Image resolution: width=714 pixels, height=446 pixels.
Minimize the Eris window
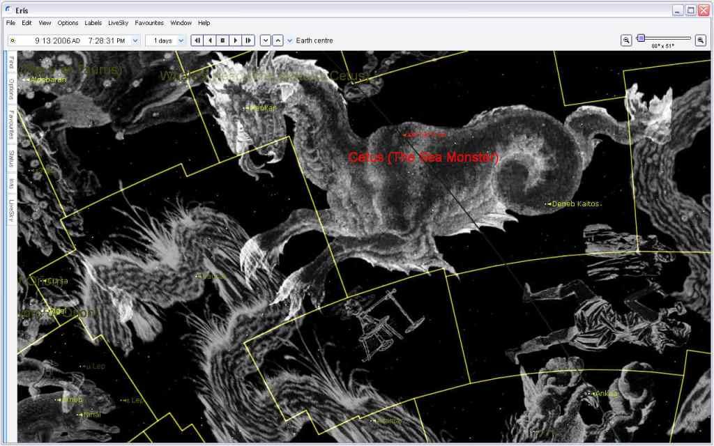(x=678, y=10)
